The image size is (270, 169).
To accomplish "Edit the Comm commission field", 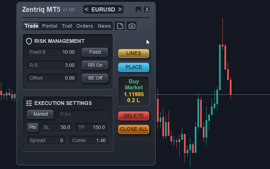I will coord(89,140).
